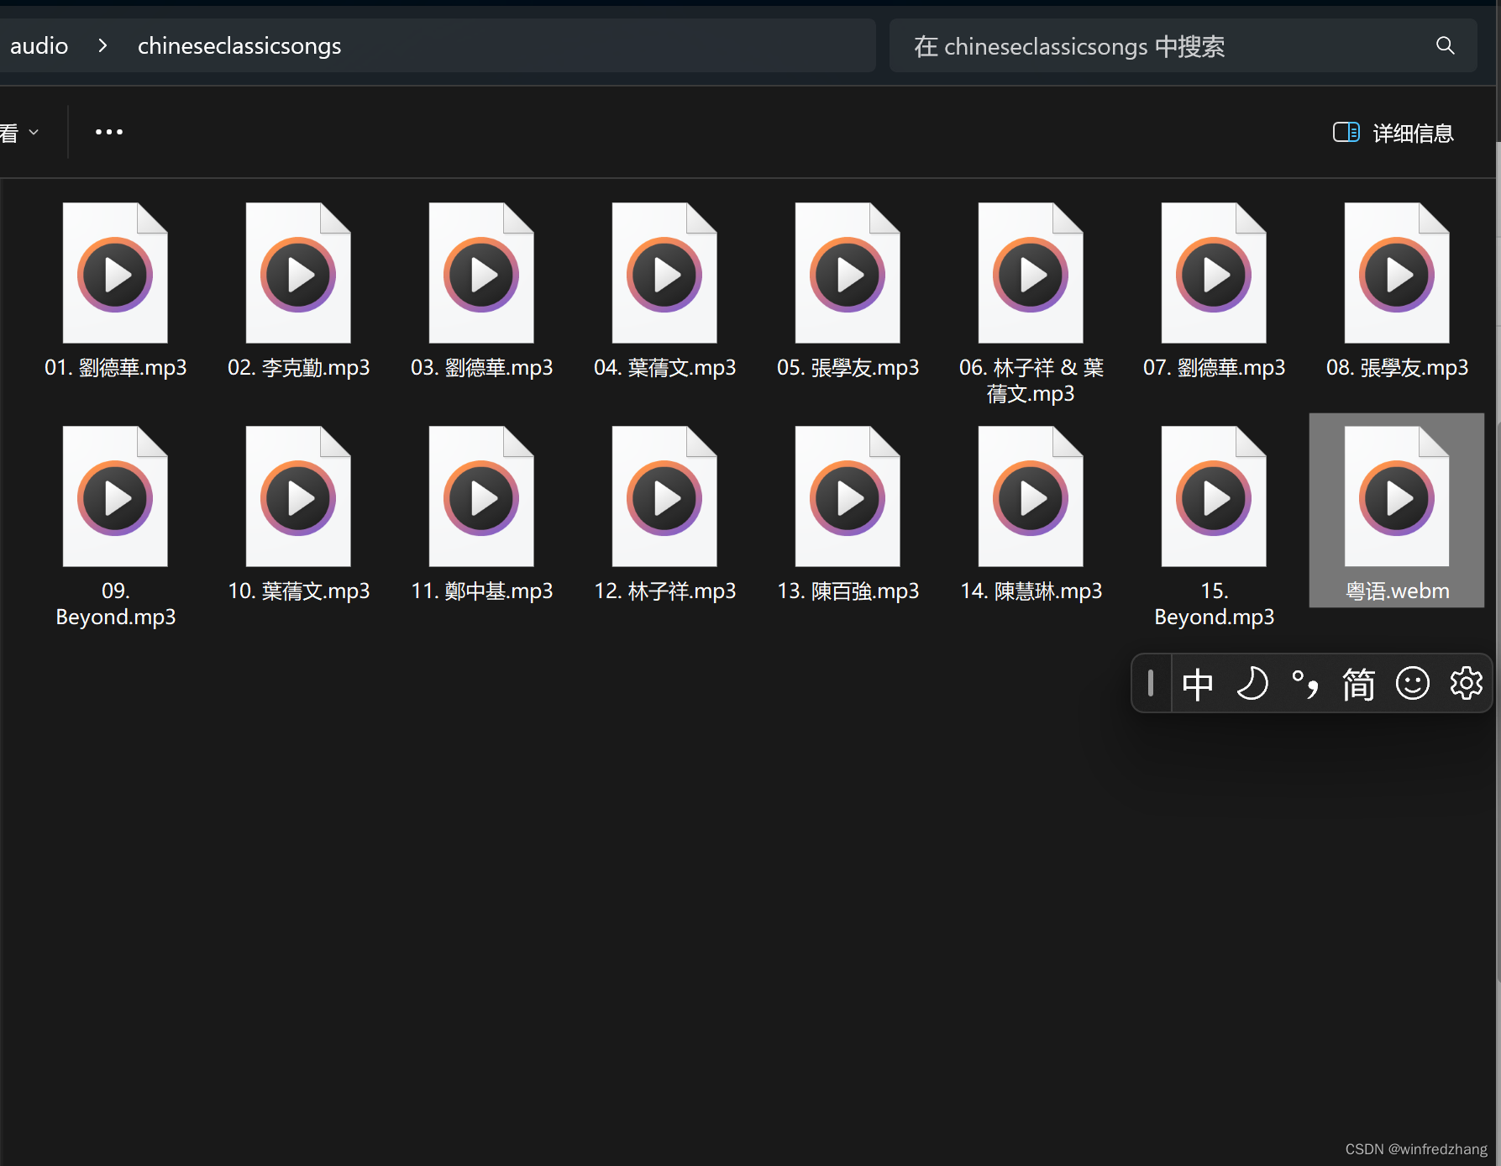Focus the 在 chineseclassicsongs 中搜索 box
The height and width of the screenshot is (1166, 1501).
point(1183,45)
